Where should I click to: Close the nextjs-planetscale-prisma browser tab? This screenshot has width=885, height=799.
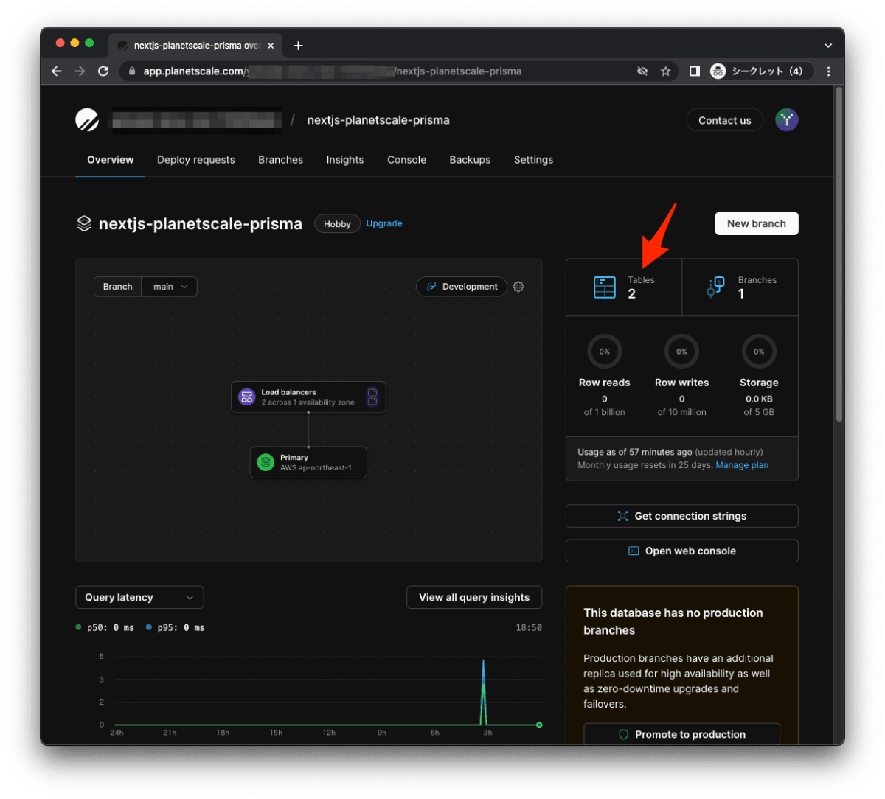coord(271,46)
